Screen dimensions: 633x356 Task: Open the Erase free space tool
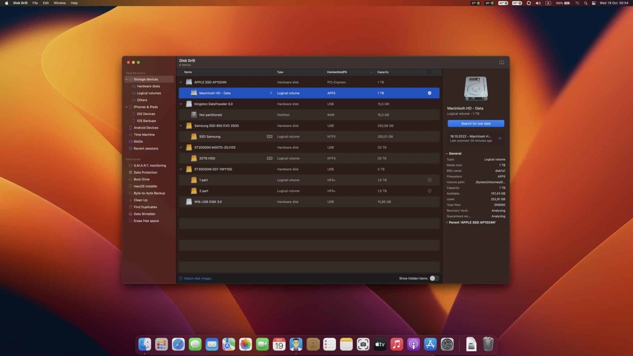pyautogui.click(x=146, y=221)
